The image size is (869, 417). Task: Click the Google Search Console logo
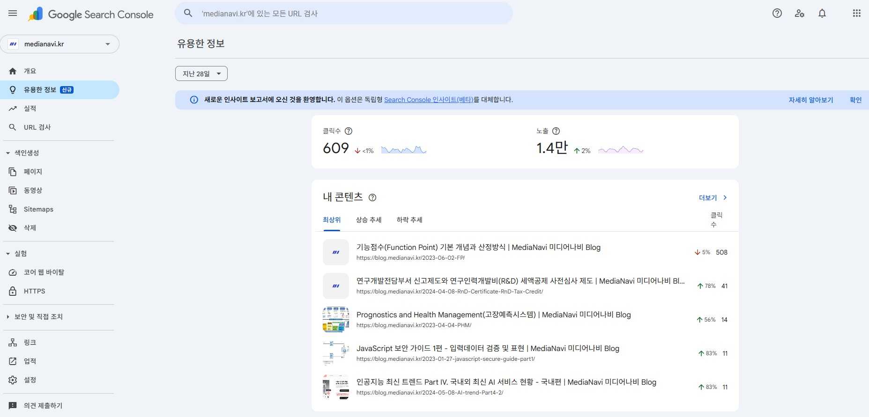[x=90, y=15]
